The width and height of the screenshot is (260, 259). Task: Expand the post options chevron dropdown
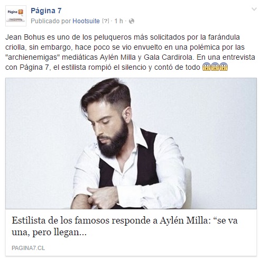click(x=254, y=9)
